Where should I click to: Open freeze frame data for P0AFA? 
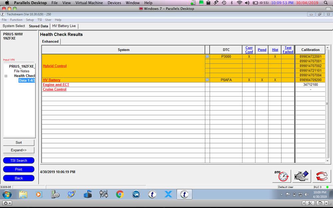tap(207, 80)
